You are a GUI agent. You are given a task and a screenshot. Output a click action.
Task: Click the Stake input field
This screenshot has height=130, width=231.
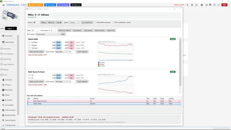pyautogui.click(x=35, y=30)
